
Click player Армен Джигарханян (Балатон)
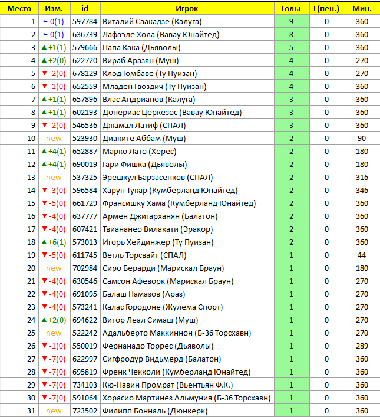(x=160, y=216)
